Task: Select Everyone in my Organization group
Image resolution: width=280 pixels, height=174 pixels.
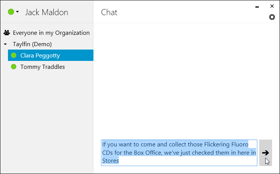Action: [51, 33]
